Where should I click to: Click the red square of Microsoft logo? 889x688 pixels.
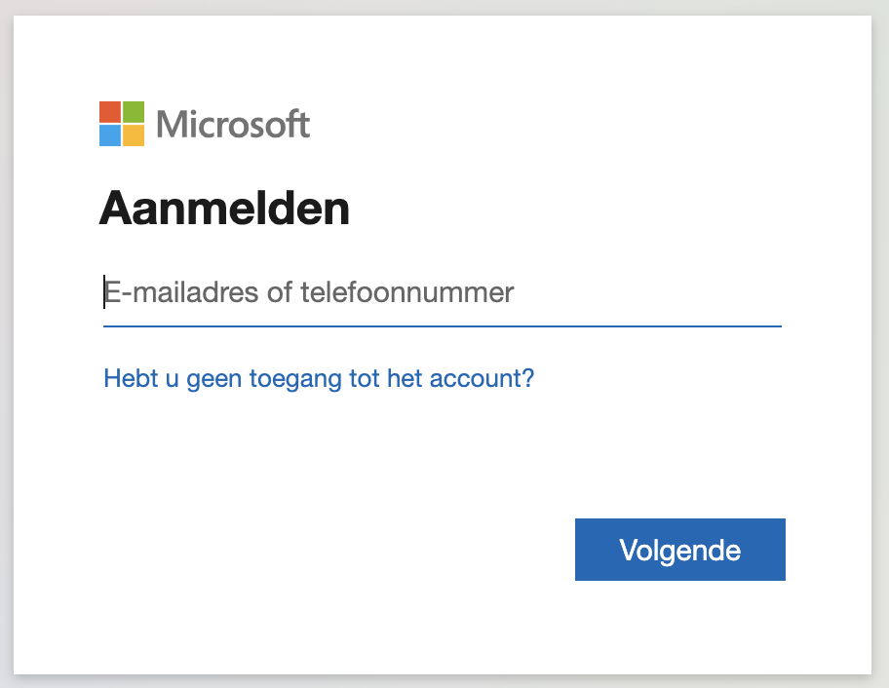pyautogui.click(x=109, y=111)
